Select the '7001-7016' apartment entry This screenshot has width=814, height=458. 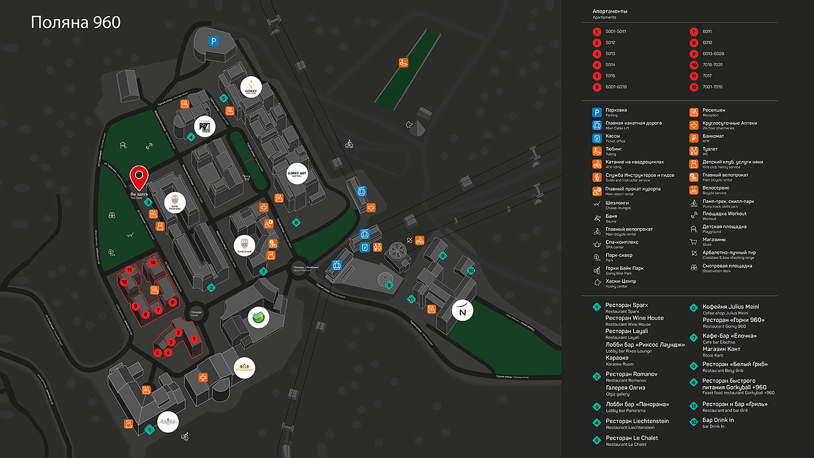pos(712,87)
